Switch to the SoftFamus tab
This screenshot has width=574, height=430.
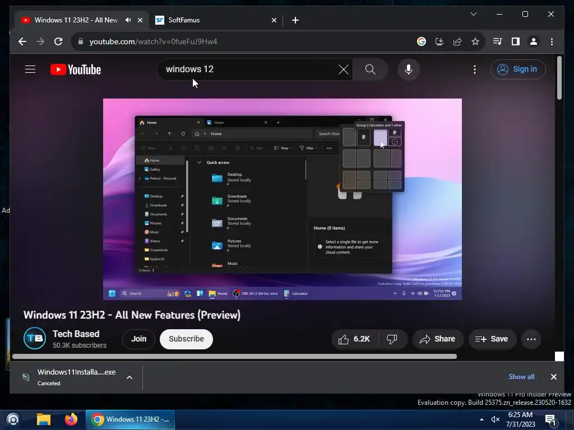pos(216,20)
